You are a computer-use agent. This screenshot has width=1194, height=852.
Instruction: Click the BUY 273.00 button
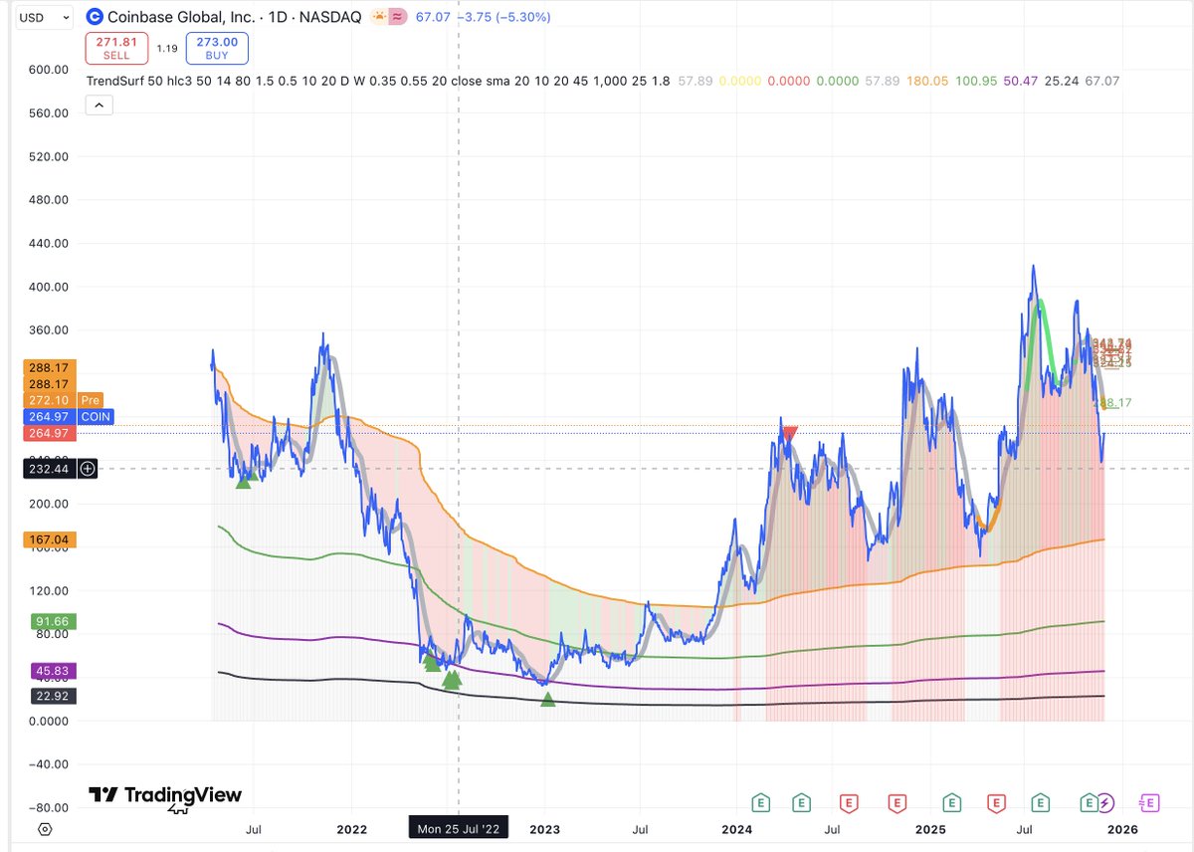(x=216, y=47)
